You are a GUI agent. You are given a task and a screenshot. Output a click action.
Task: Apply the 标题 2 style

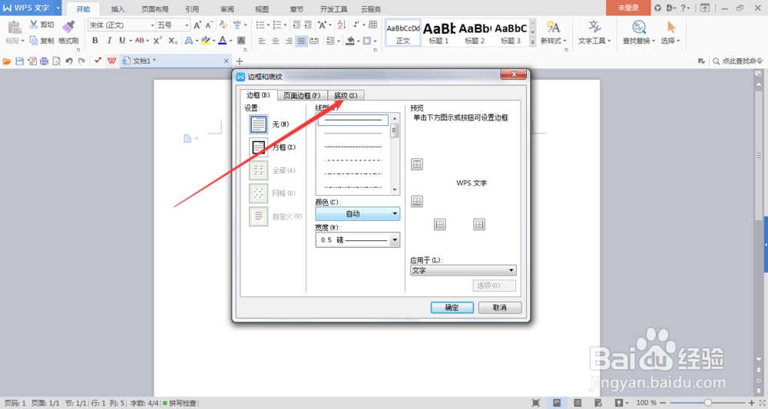(475, 33)
